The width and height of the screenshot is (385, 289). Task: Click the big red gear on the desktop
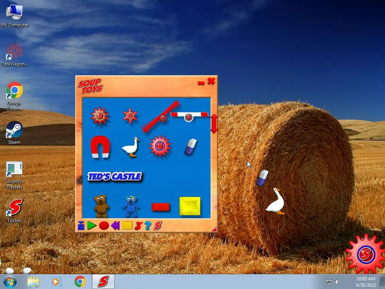365,254
